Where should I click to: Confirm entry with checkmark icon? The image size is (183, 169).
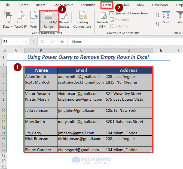52,42
